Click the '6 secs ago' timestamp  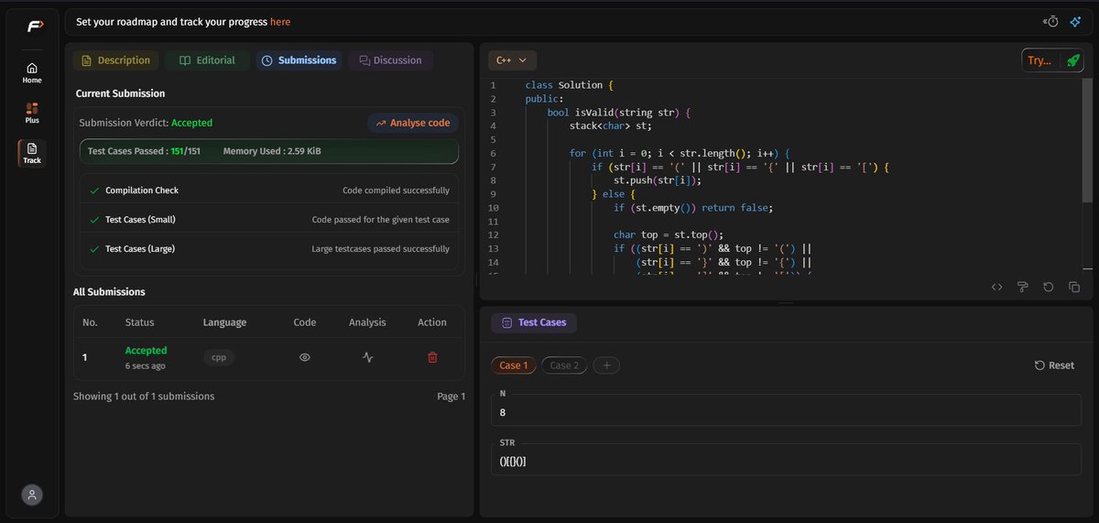[x=146, y=365]
